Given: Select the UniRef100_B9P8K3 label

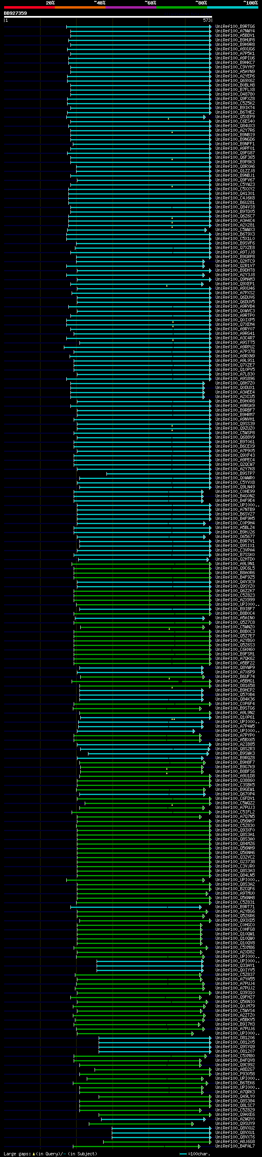Looking at the screenshot, I should (x=235, y=162).
